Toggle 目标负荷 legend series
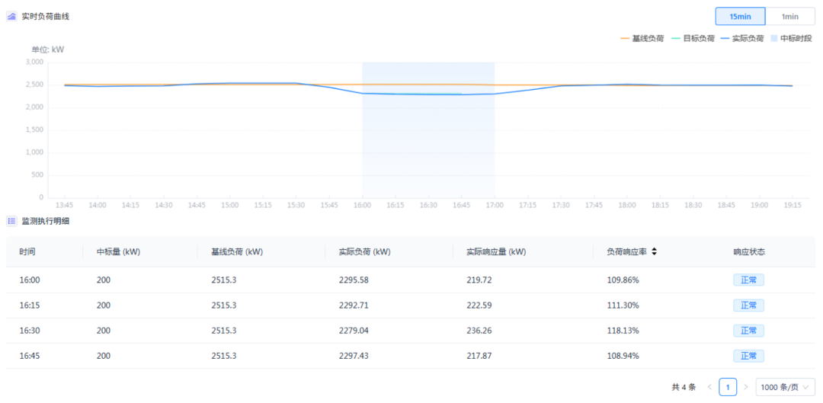 click(x=693, y=39)
